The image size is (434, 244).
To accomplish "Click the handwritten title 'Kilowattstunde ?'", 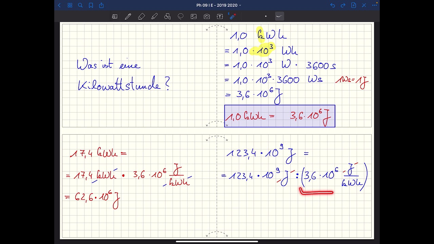I will point(124,84).
